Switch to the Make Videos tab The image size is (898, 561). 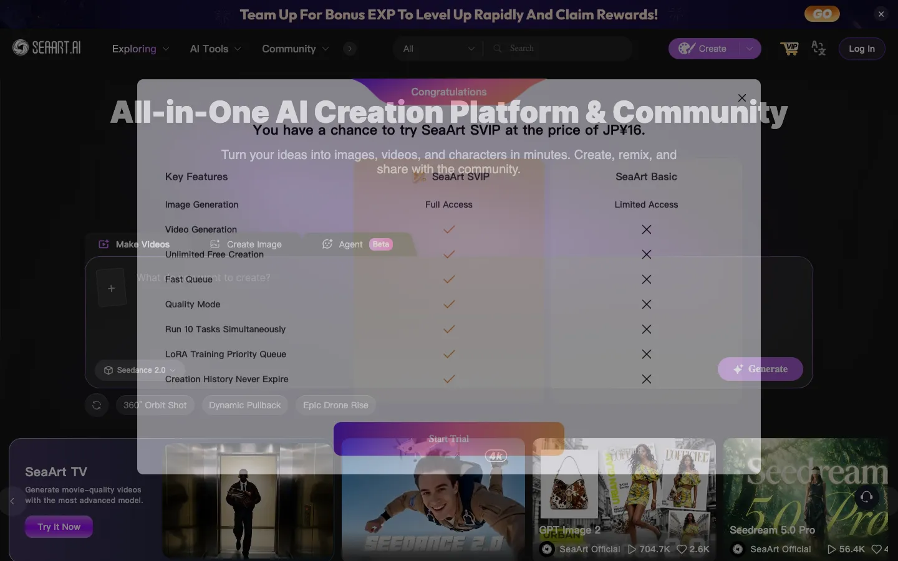click(x=134, y=244)
